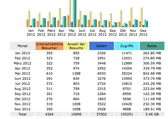The image size is (168, 119).
Task: Click the total 155251 Zugriffe cell
Action: [x=127, y=114]
